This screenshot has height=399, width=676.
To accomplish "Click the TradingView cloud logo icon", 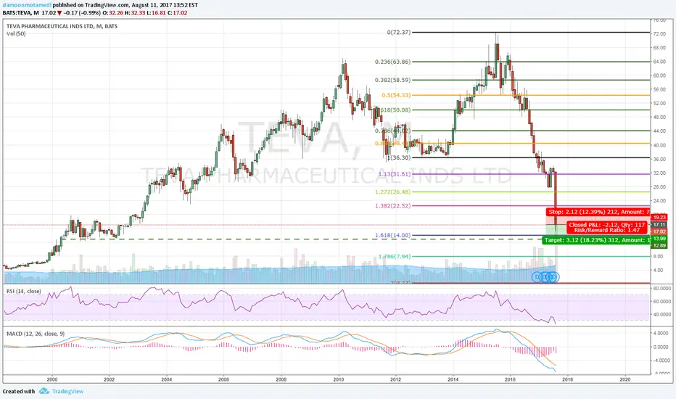I will 44,391.
